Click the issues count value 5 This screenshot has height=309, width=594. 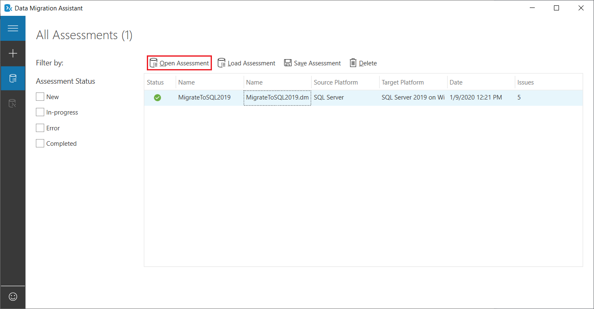pyautogui.click(x=519, y=97)
